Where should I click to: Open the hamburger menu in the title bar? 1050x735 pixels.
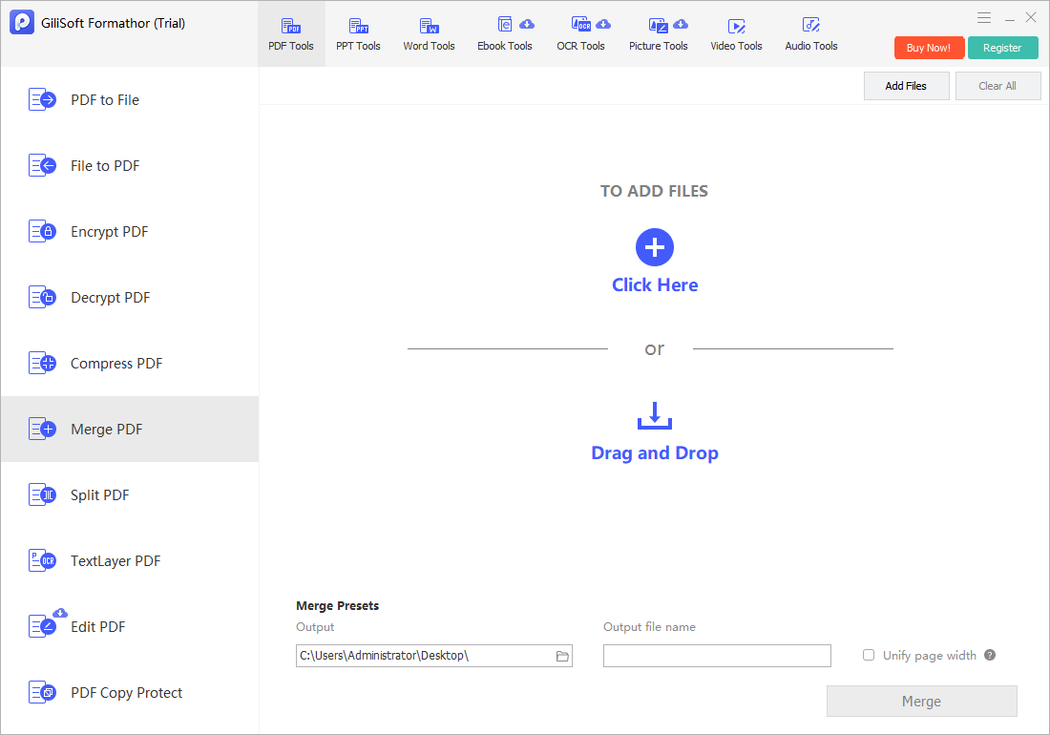[984, 18]
